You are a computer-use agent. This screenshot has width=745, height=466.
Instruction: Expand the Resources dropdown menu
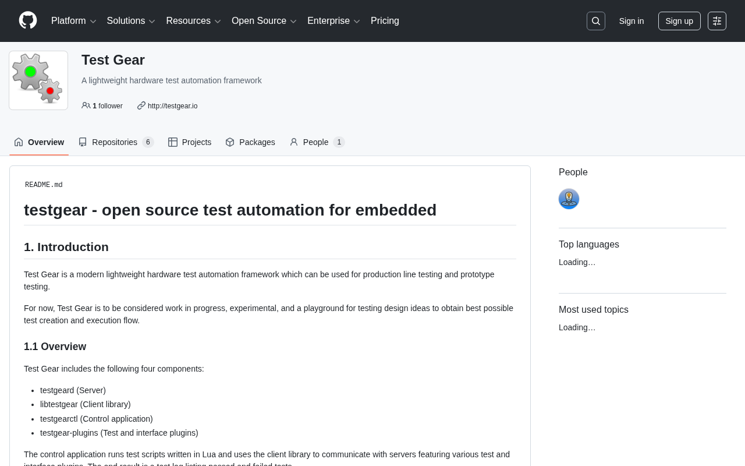tap(193, 21)
